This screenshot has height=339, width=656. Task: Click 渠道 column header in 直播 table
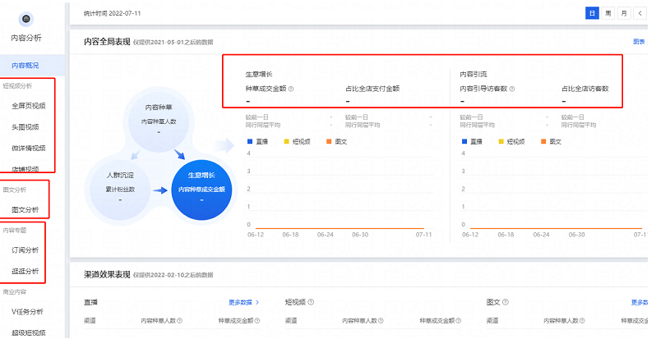point(90,321)
